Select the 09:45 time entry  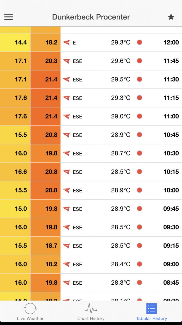(x=171, y=209)
